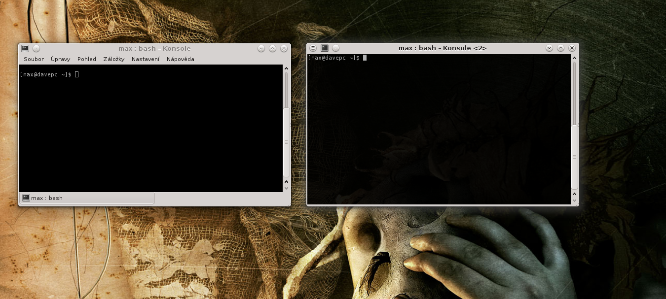Viewport: 666px width, 299px height.
Task: Click the 'max : bash - Konsole <2>' title text
Action: tap(443, 48)
